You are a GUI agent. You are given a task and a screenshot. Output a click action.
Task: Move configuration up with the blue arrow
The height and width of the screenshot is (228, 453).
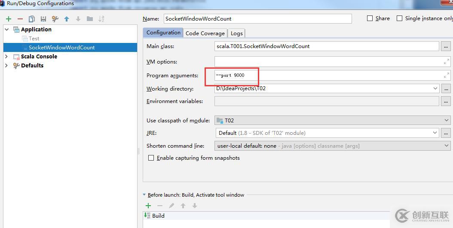point(67,19)
